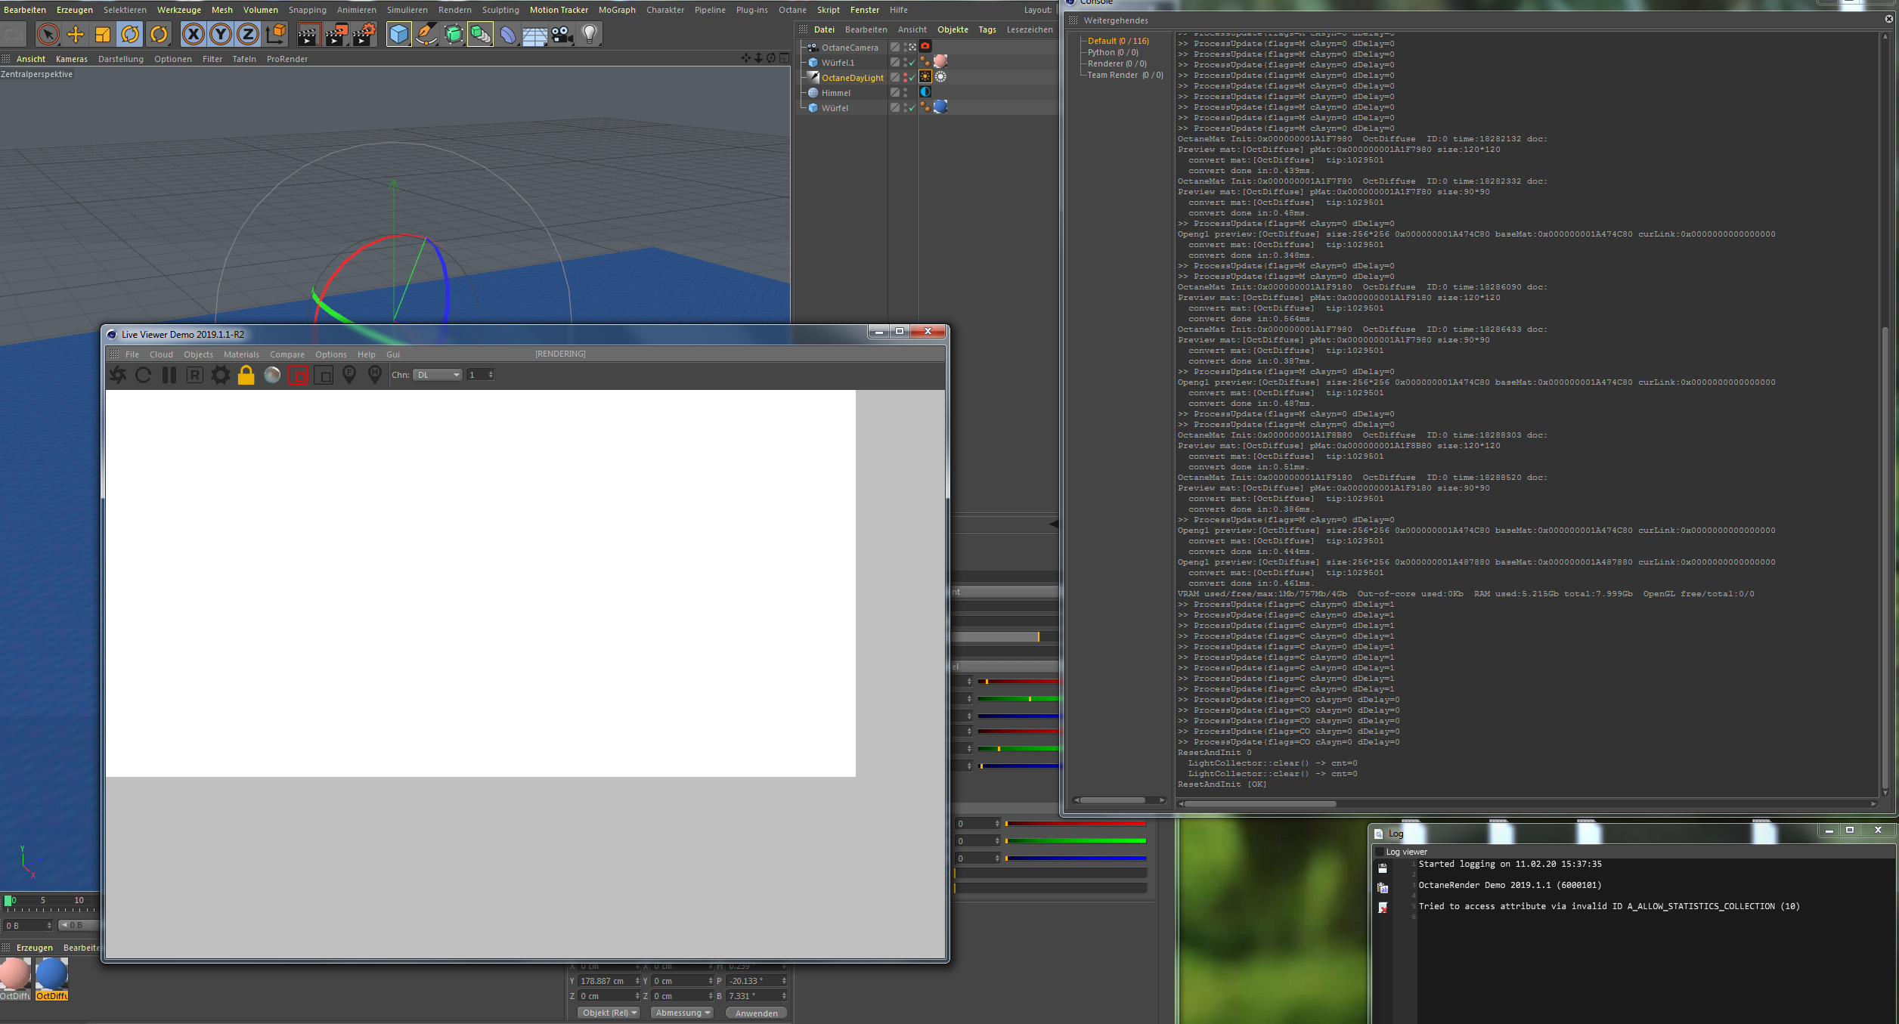Click the light bulb icon

pos(590,34)
